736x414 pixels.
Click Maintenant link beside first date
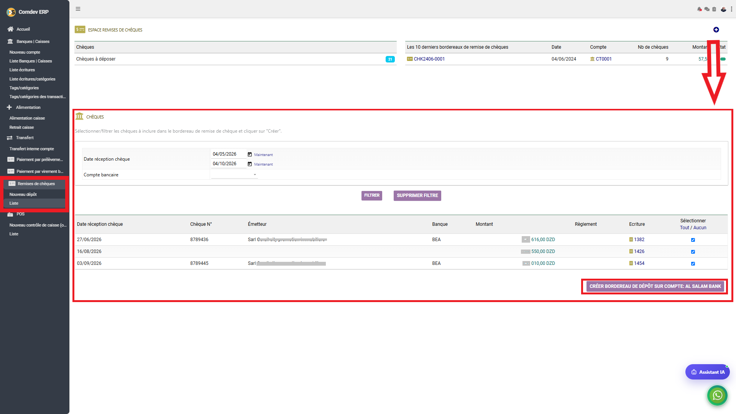coord(263,155)
